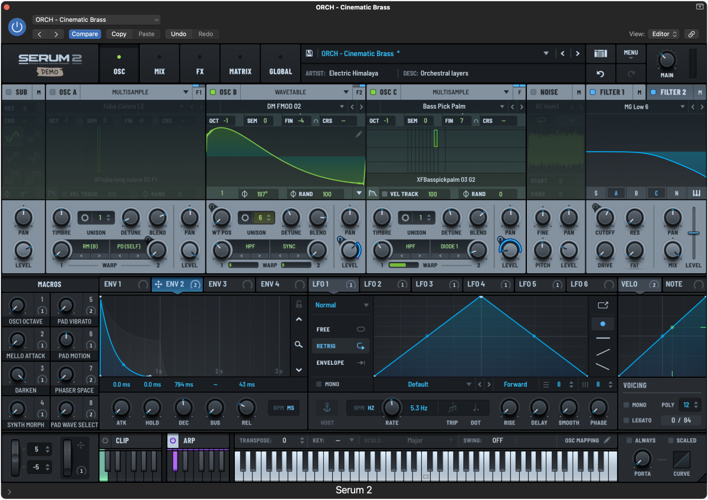Disable the OSC B oscillator checkbox

[x=212, y=92]
